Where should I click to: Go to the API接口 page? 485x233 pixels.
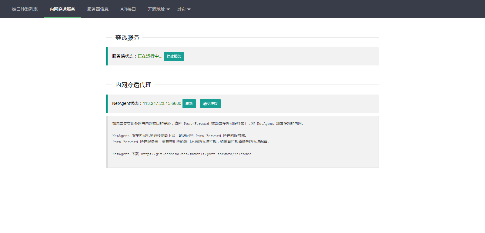click(x=128, y=9)
